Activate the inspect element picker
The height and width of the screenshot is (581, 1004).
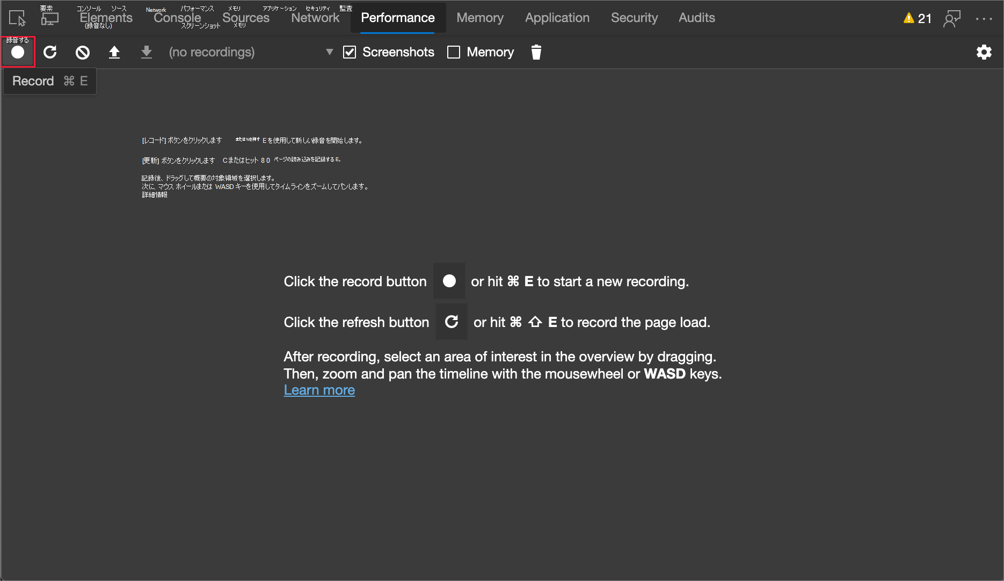17,18
